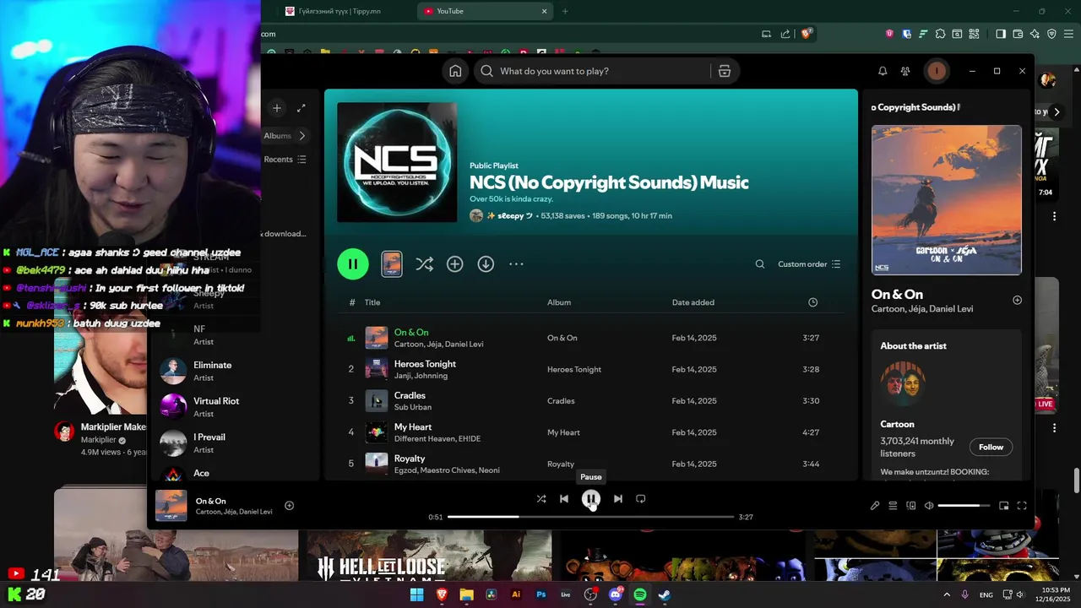Open the Brave sidebar panel icon
Image resolution: width=1081 pixels, height=608 pixels.
coord(1001,34)
